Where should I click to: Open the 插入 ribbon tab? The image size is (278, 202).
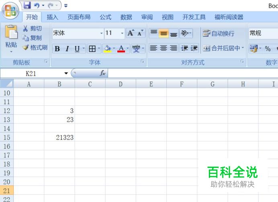[x=53, y=17]
